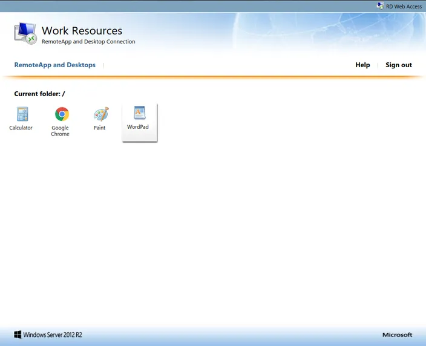
Task: Click the Work Resources heading
Action: (x=82, y=31)
